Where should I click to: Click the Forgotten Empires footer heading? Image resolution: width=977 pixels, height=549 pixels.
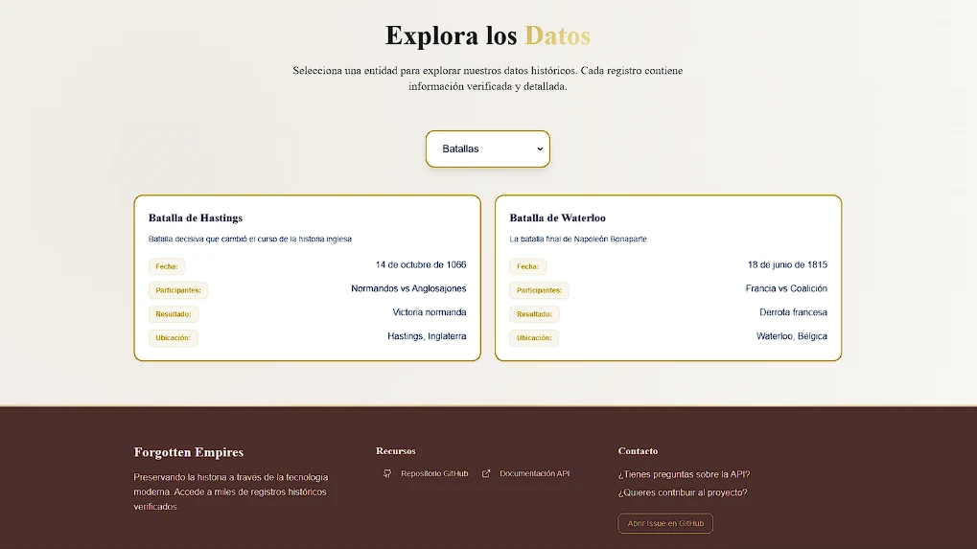point(189,452)
